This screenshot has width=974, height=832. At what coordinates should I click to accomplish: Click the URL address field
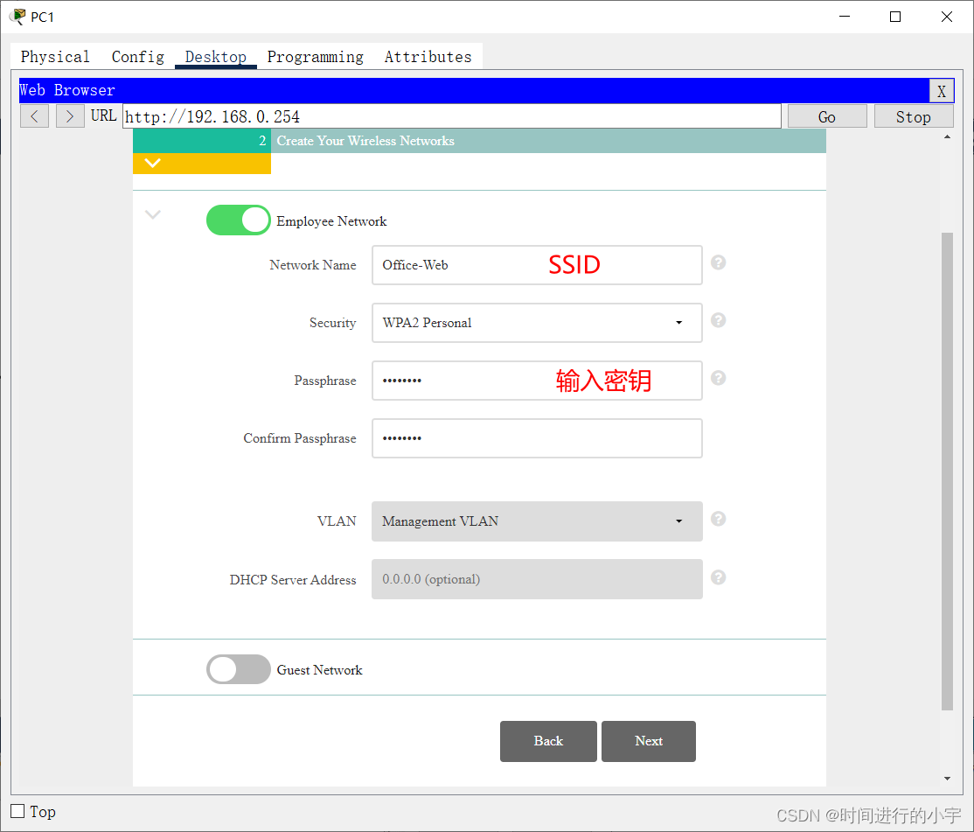[x=452, y=116]
